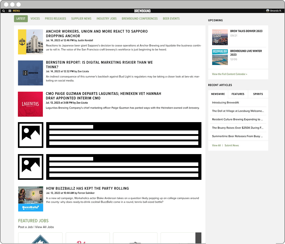Open the second featured job card with red script logo
This screenshot has width=285, height=244.
point(88,238)
